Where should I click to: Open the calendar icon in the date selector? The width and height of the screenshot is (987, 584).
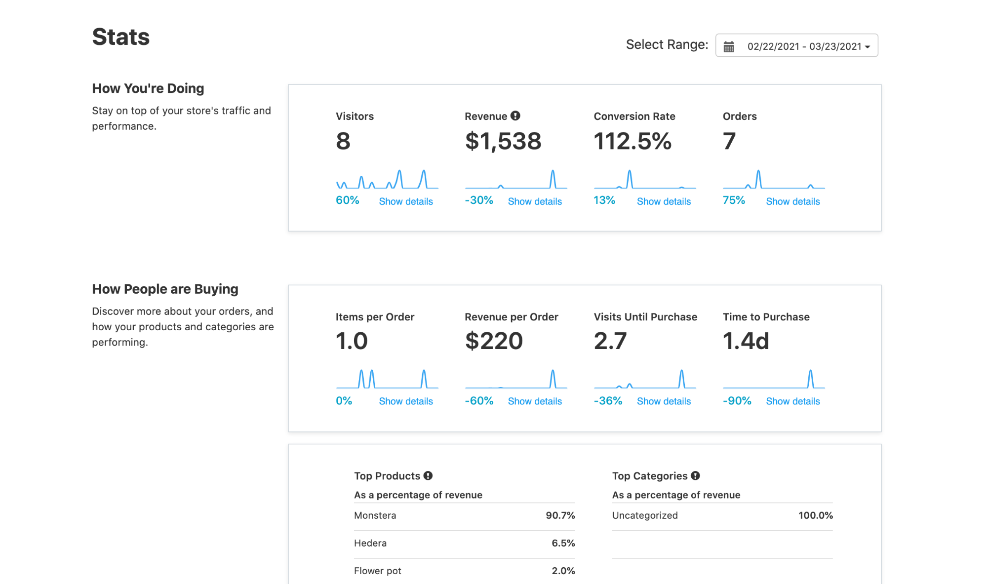click(x=729, y=45)
